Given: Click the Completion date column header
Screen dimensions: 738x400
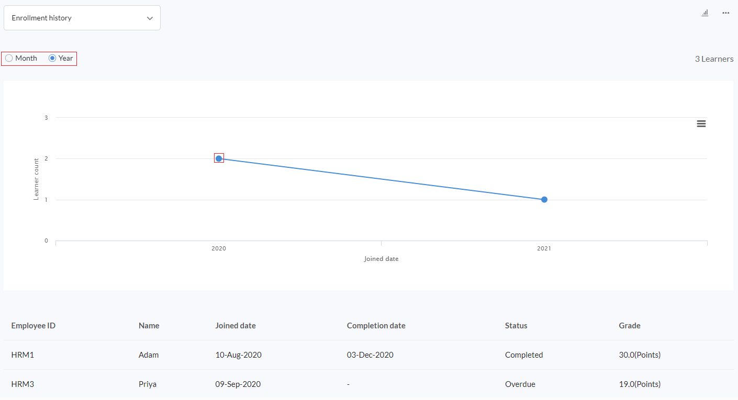Looking at the screenshot, I should tap(376, 326).
